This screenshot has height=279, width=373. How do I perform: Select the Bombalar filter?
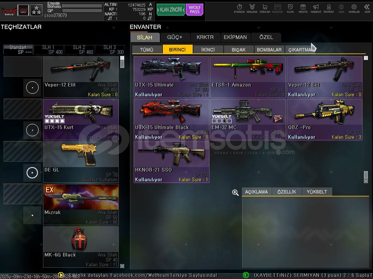click(269, 49)
